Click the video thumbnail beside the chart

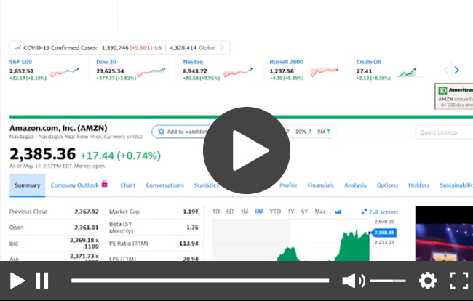pos(444,233)
